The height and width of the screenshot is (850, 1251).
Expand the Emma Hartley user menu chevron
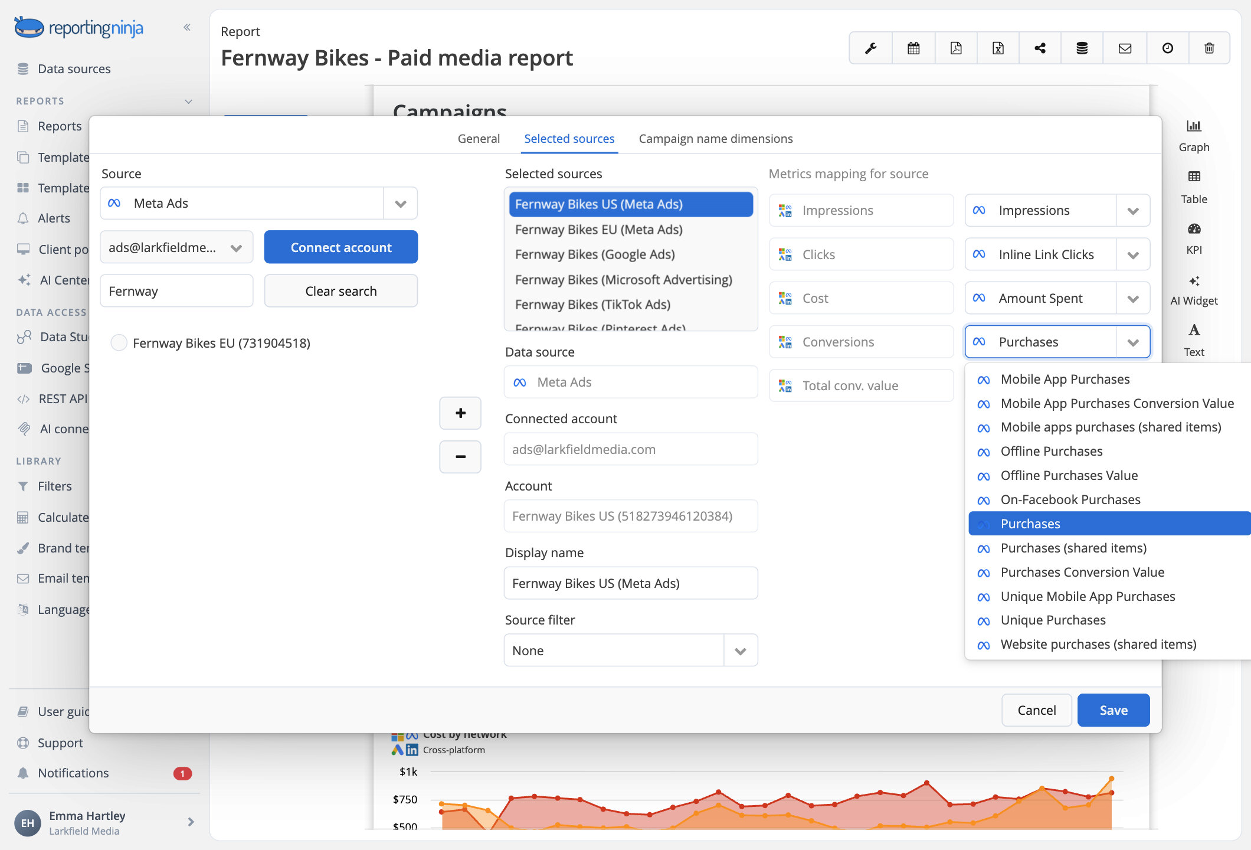[x=191, y=822]
